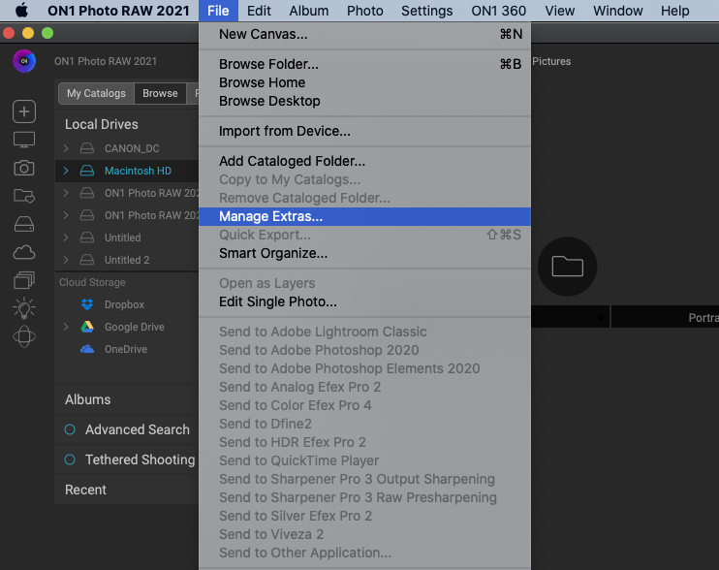Click the Dropbox icon
Image resolution: width=719 pixels, height=570 pixels.
tap(87, 304)
